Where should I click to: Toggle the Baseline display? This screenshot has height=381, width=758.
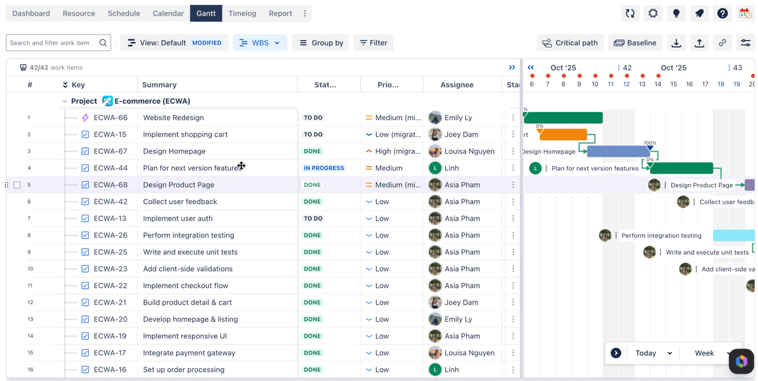[635, 43]
